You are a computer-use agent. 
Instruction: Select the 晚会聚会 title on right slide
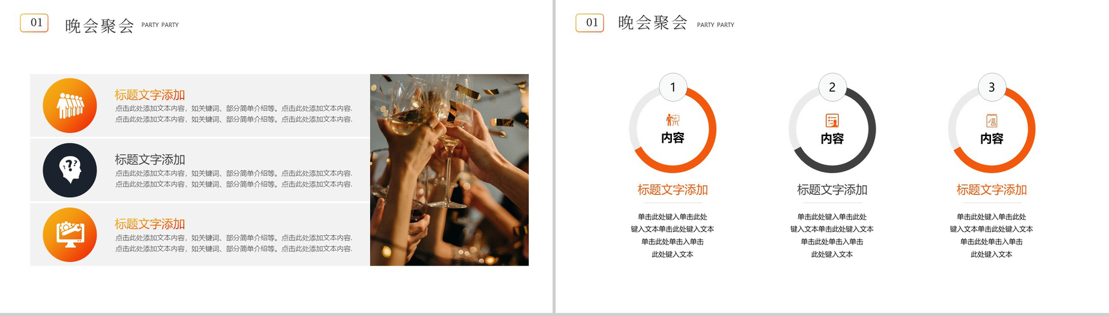tap(653, 23)
